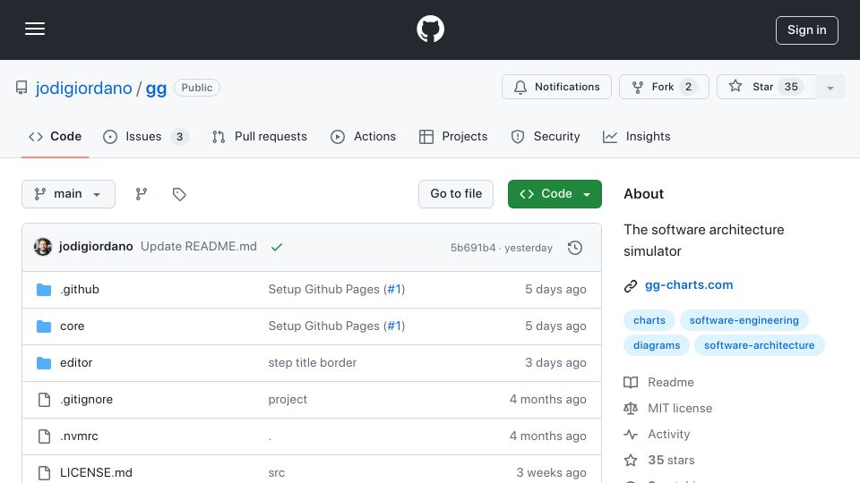This screenshot has width=860, height=483.
Task: Open the Pull requests tab
Action: pos(260,136)
